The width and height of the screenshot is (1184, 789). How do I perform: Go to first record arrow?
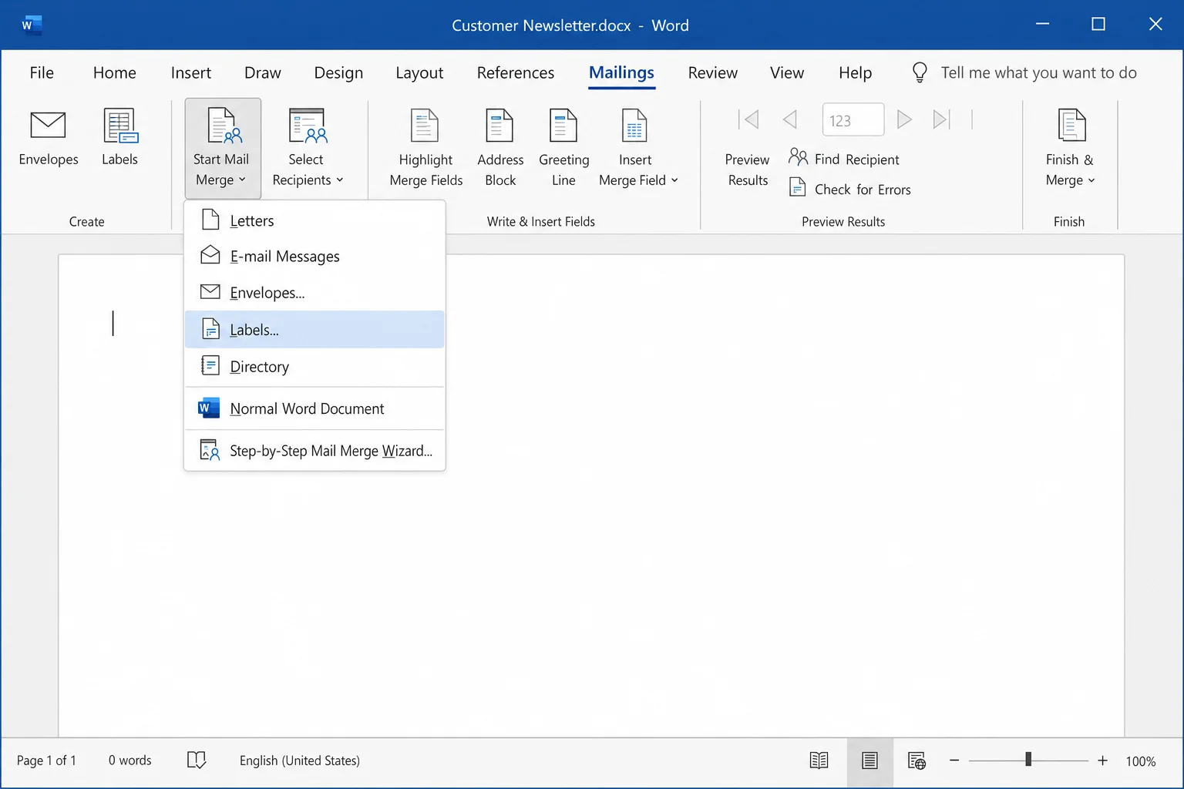748,119
